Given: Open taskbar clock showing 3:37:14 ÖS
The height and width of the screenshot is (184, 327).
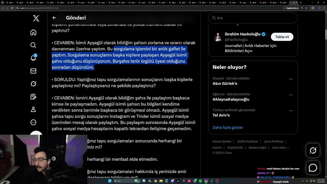Looking at the screenshot, I should [320, 181].
